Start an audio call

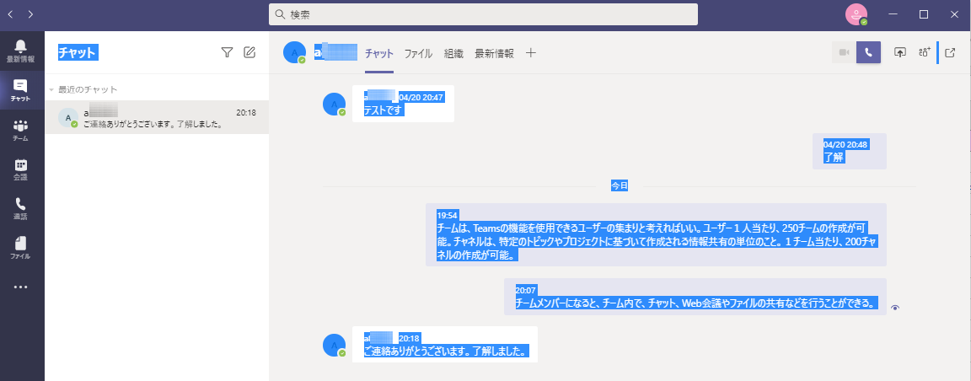point(868,52)
